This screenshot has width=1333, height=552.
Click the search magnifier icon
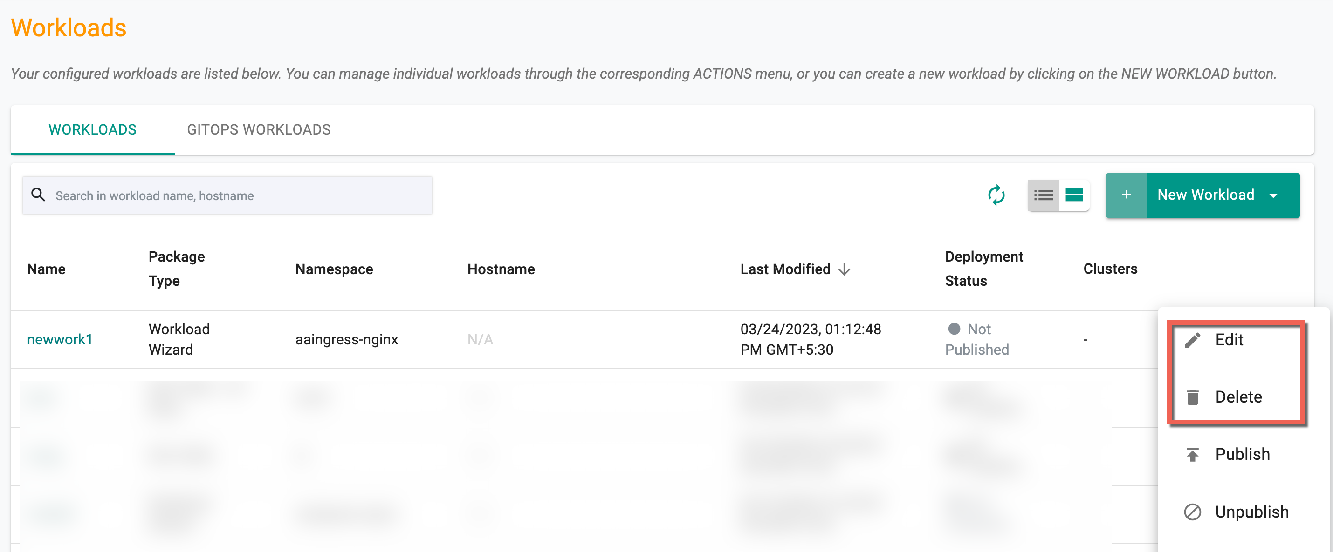pyautogui.click(x=38, y=195)
